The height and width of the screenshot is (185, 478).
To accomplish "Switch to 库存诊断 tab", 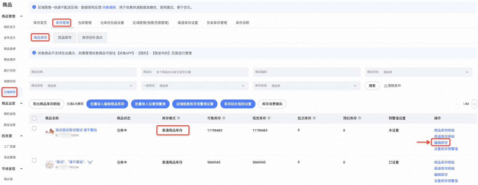I will point(242,23).
